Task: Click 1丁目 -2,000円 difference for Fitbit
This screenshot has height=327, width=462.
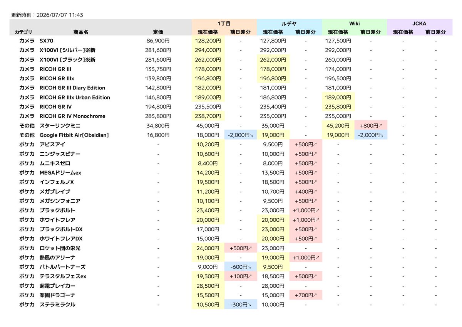Action: [241, 135]
